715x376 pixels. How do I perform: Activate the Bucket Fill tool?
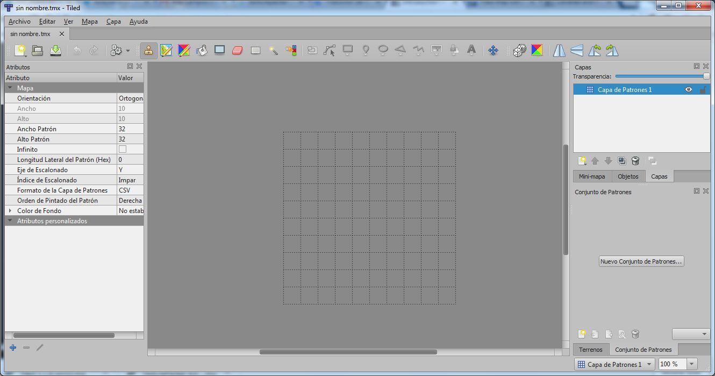[202, 50]
